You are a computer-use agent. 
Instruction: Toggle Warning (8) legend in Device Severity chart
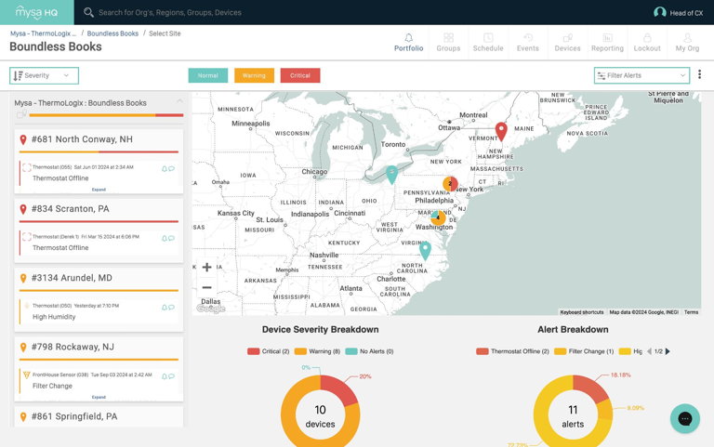pyautogui.click(x=317, y=351)
